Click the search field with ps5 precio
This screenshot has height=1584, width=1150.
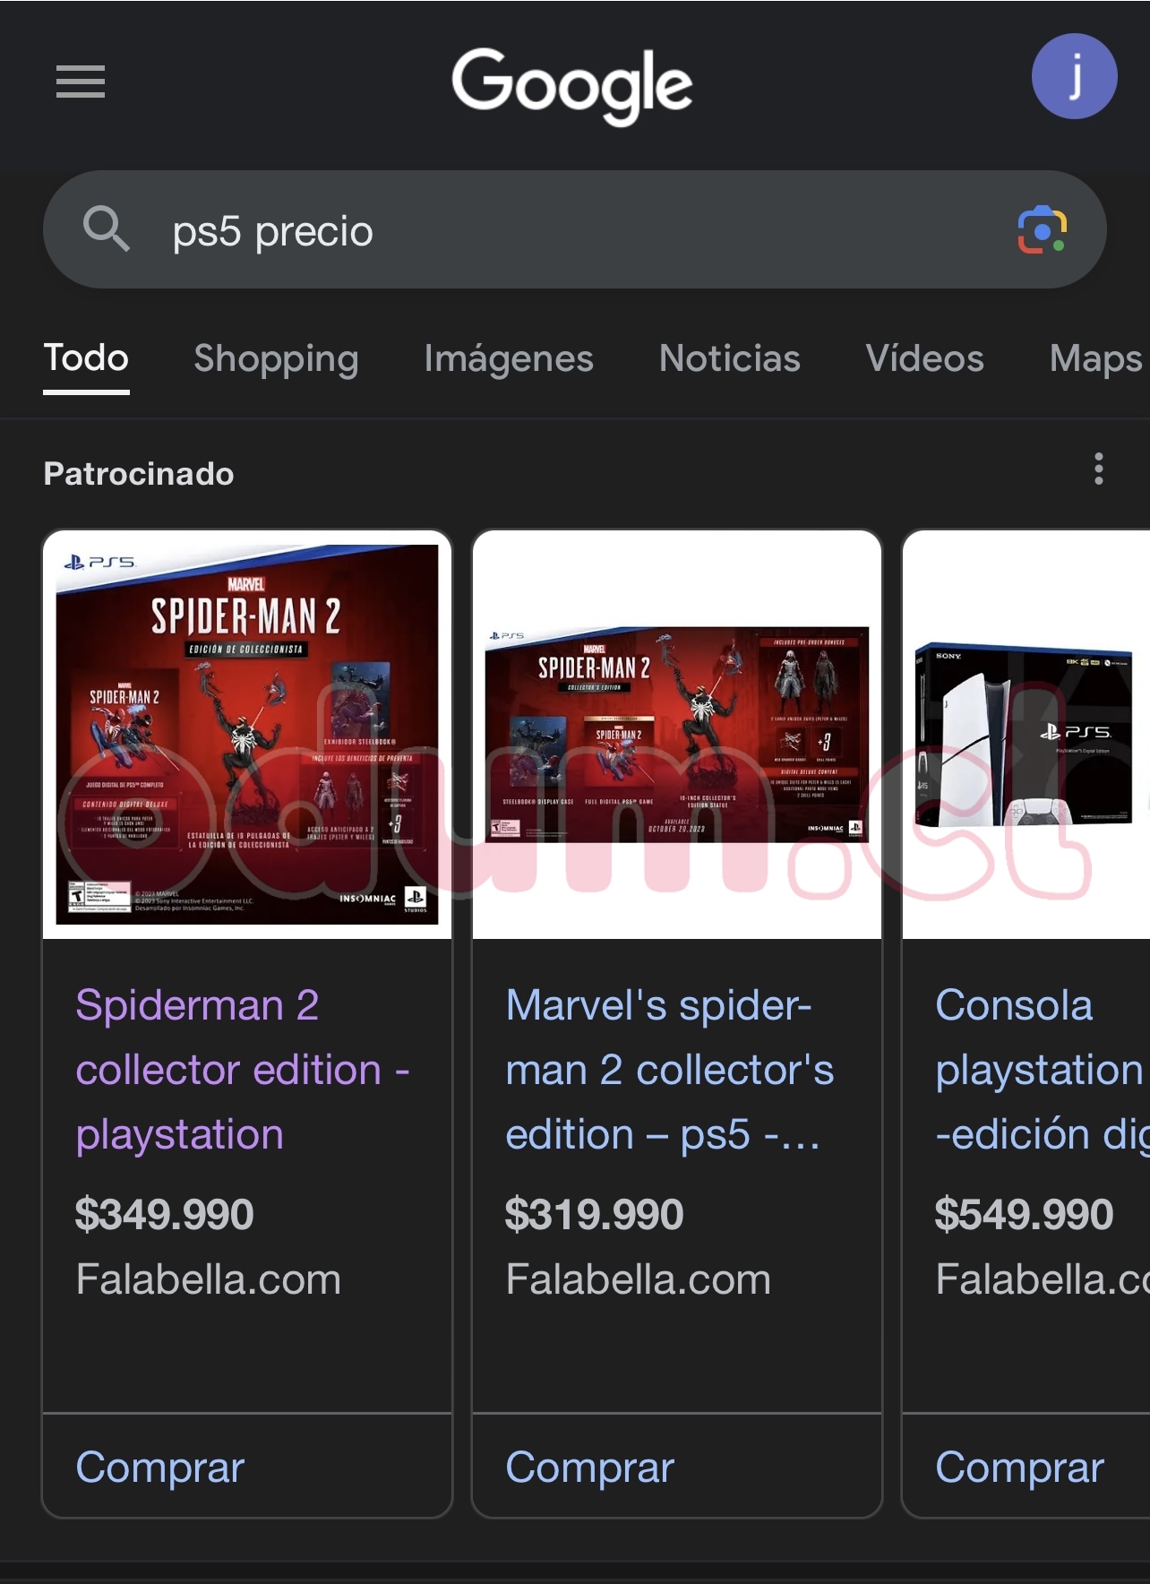click(x=573, y=231)
